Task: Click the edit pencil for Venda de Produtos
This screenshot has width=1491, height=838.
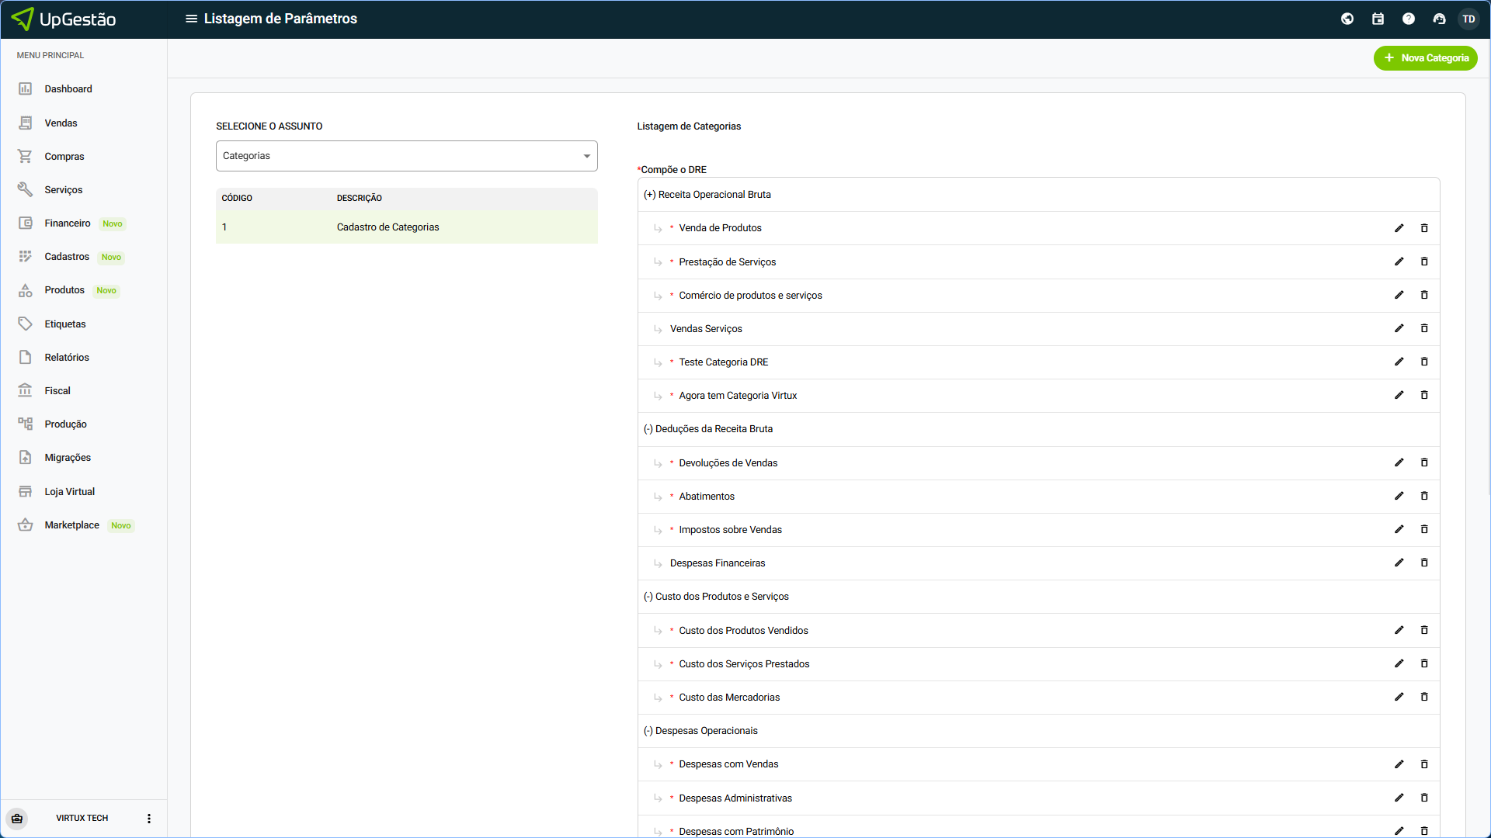Action: [1399, 228]
